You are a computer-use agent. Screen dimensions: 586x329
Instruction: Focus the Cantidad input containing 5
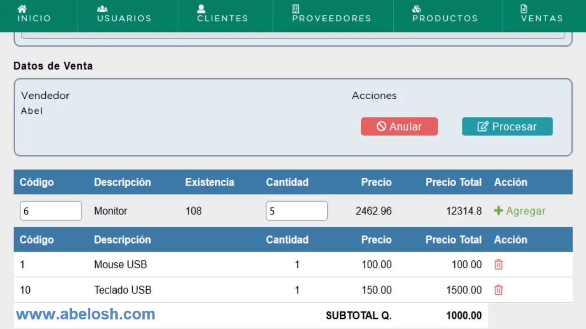pyautogui.click(x=297, y=211)
